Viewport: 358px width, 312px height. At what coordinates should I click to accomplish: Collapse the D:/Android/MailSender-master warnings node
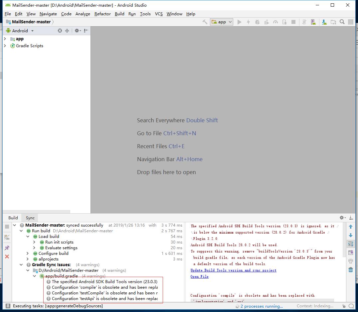28,270
